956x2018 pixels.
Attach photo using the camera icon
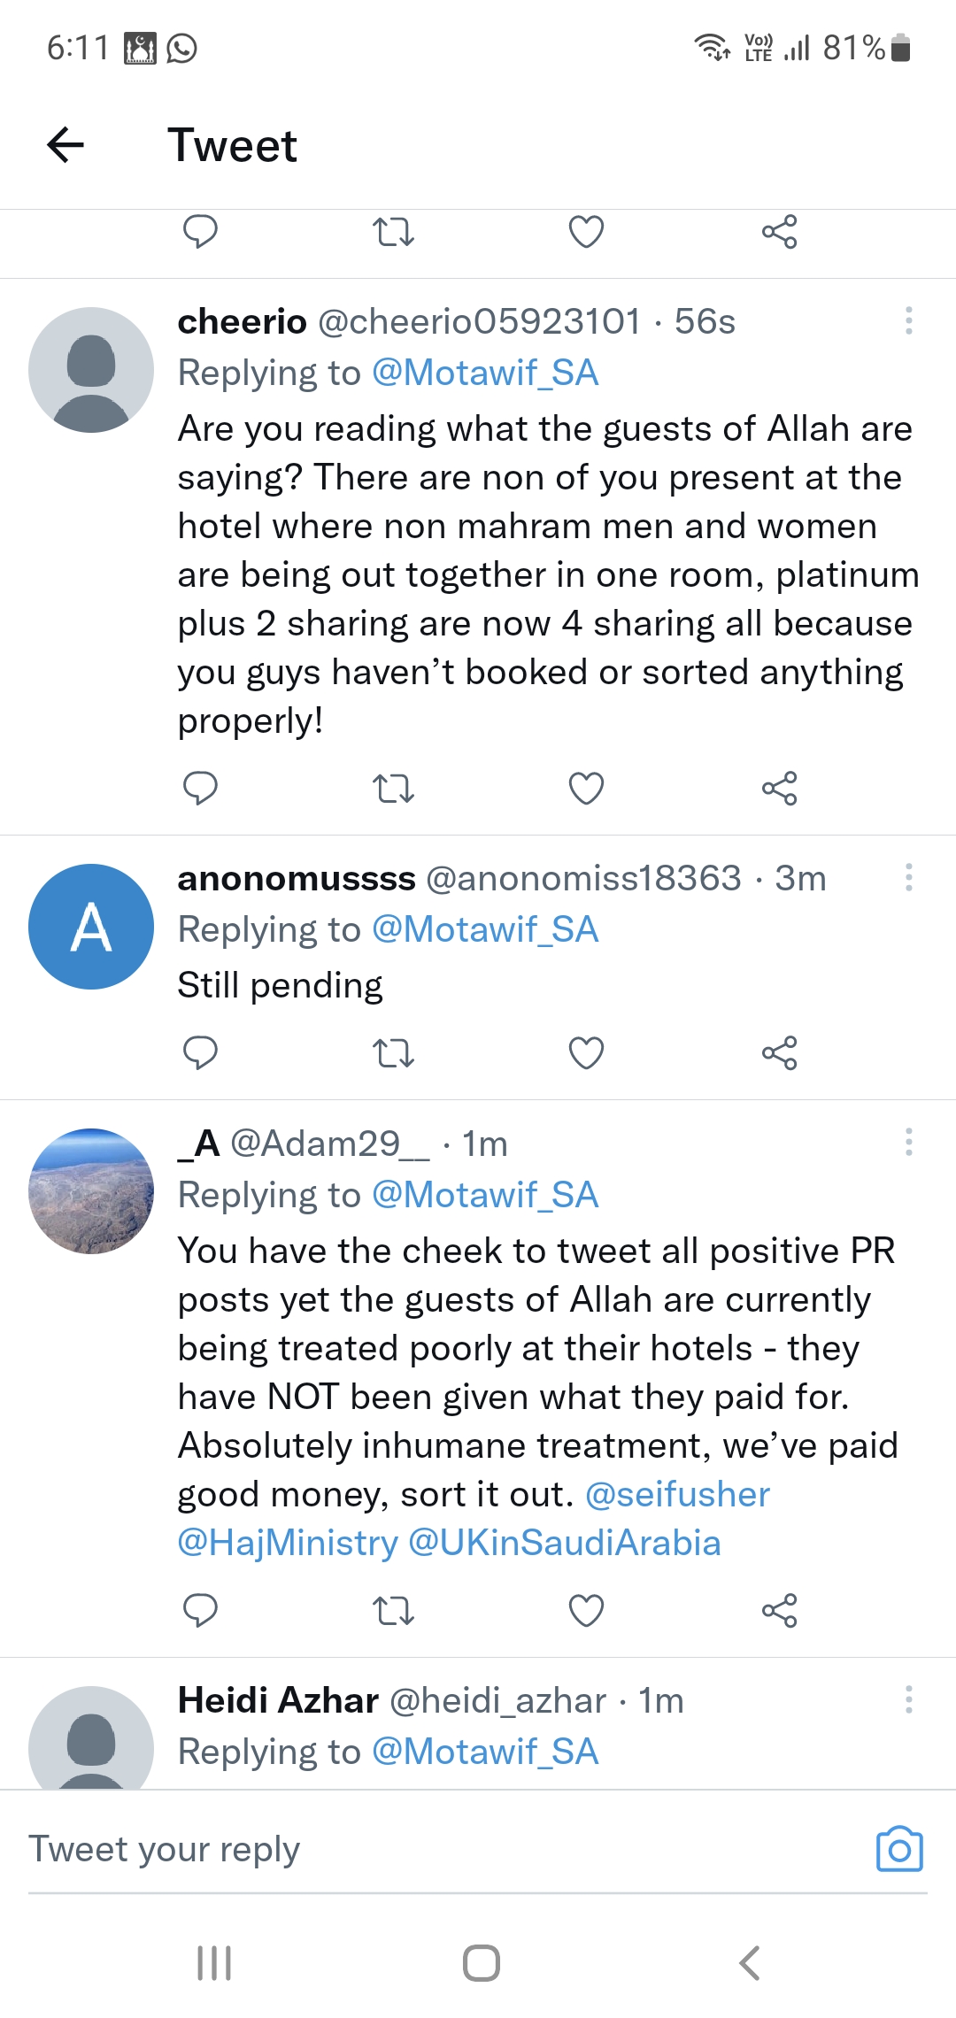[899, 1849]
